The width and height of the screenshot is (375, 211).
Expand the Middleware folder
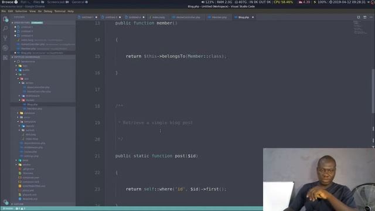(x=33, y=96)
